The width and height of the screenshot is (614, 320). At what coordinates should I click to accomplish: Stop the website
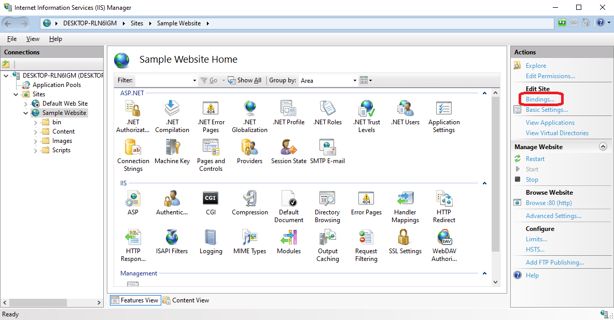tap(532, 180)
